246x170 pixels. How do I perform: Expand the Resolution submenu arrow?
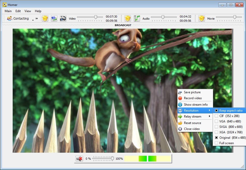point(210,110)
